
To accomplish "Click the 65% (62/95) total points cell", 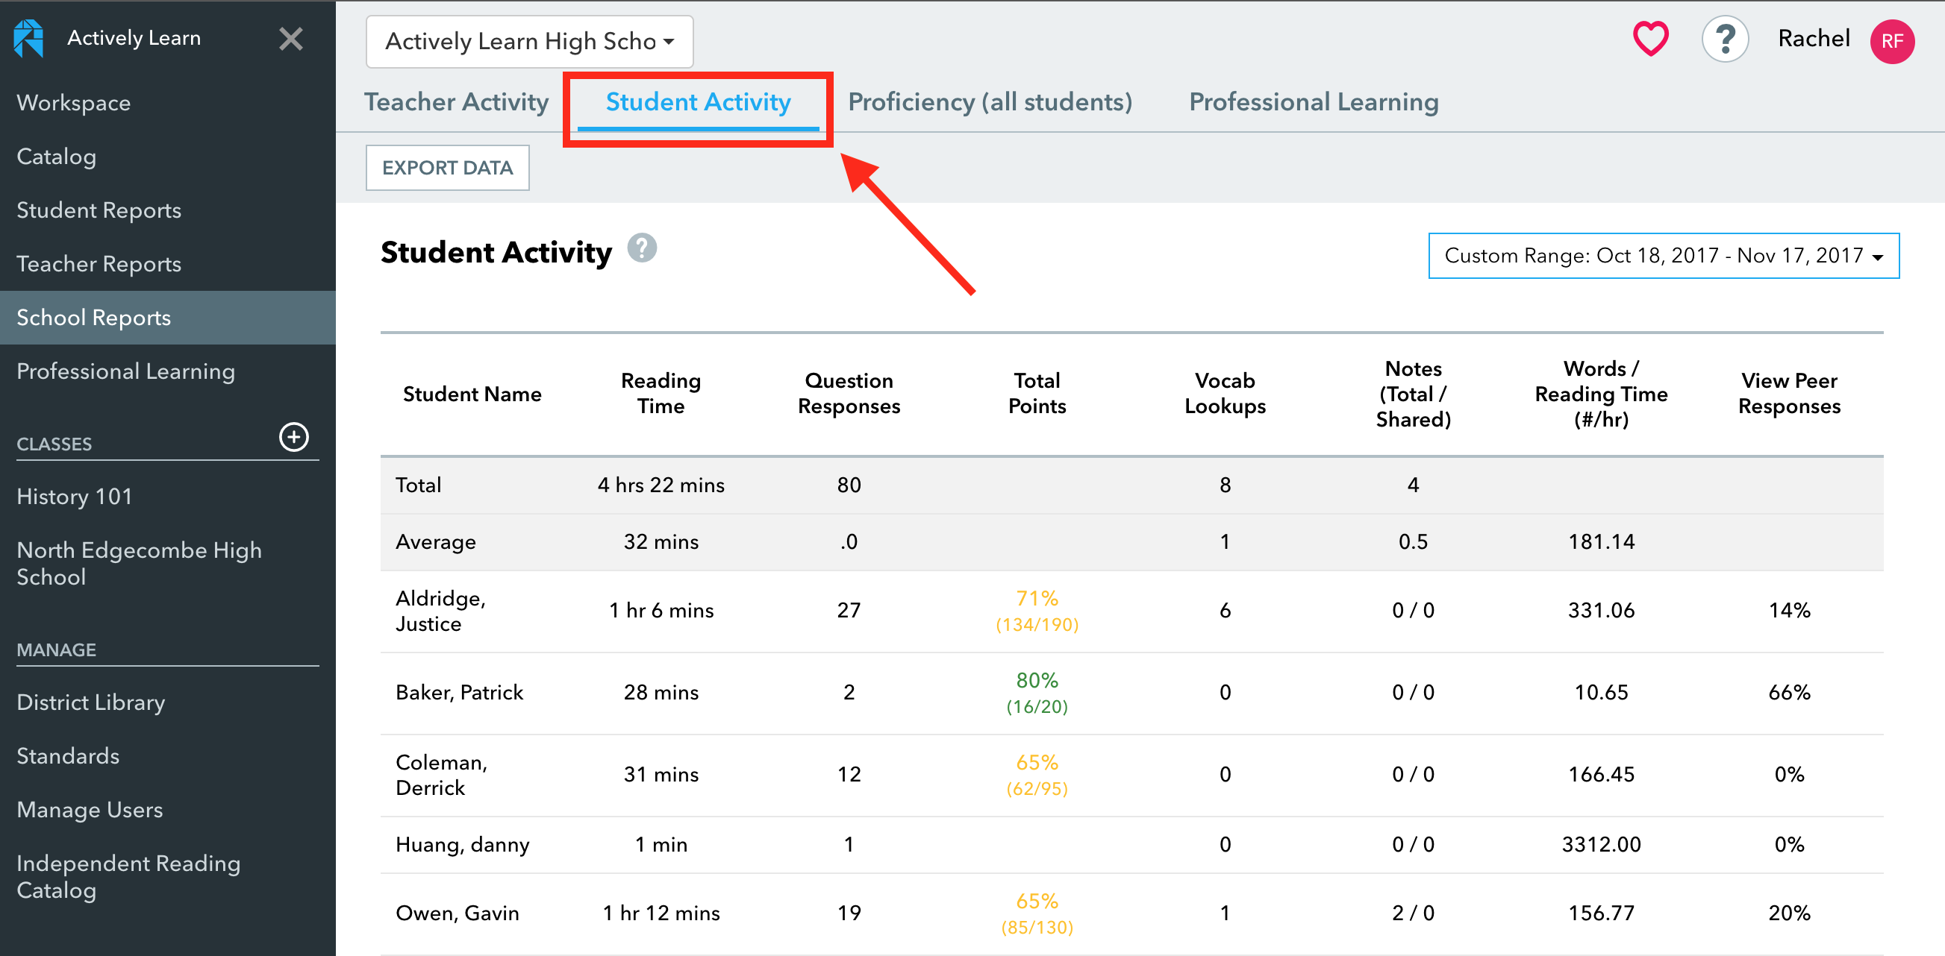I will (x=1037, y=775).
